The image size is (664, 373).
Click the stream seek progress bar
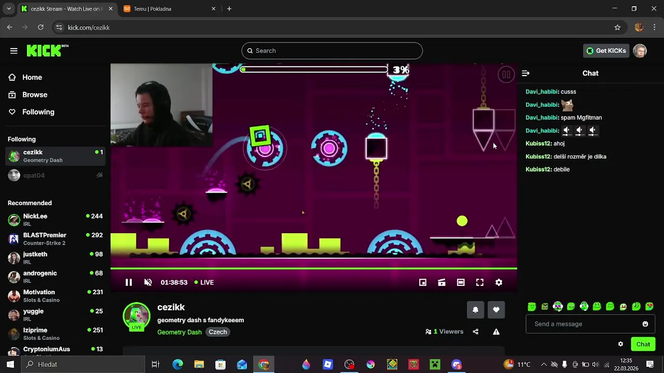314,268
